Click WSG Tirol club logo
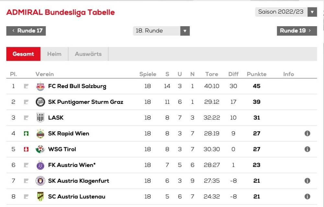Viewport: 324px width, 207px height. (40, 149)
